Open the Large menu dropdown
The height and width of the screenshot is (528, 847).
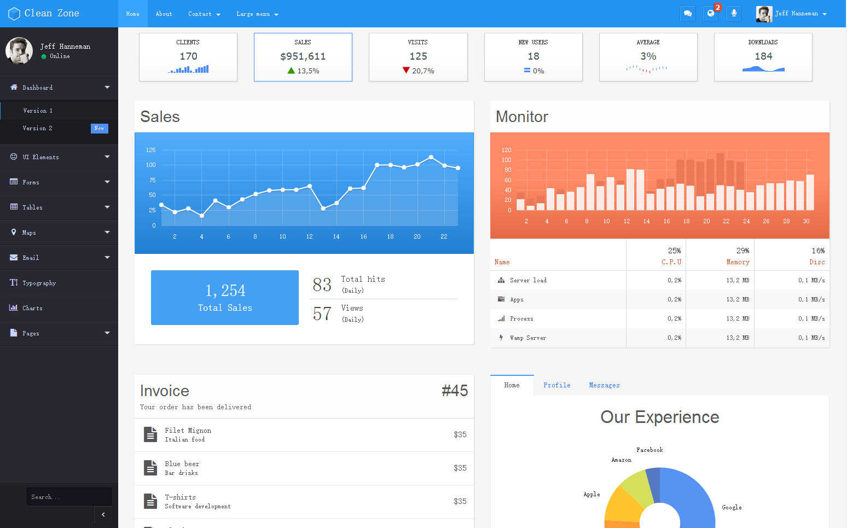click(x=257, y=14)
